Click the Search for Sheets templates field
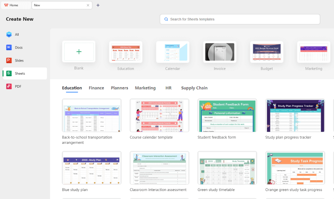The width and height of the screenshot is (334, 199). pos(239,19)
